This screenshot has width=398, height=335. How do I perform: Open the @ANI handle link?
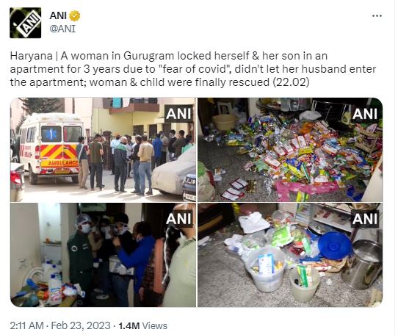click(62, 29)
